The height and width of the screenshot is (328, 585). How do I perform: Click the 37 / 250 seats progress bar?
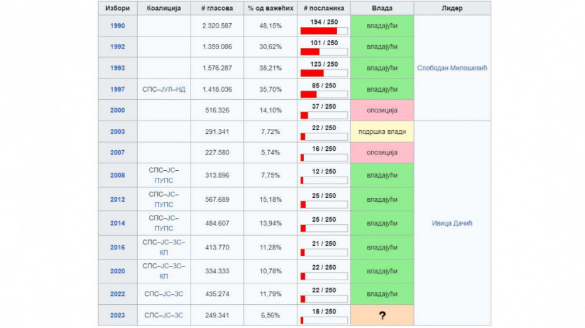coord(324,115)
